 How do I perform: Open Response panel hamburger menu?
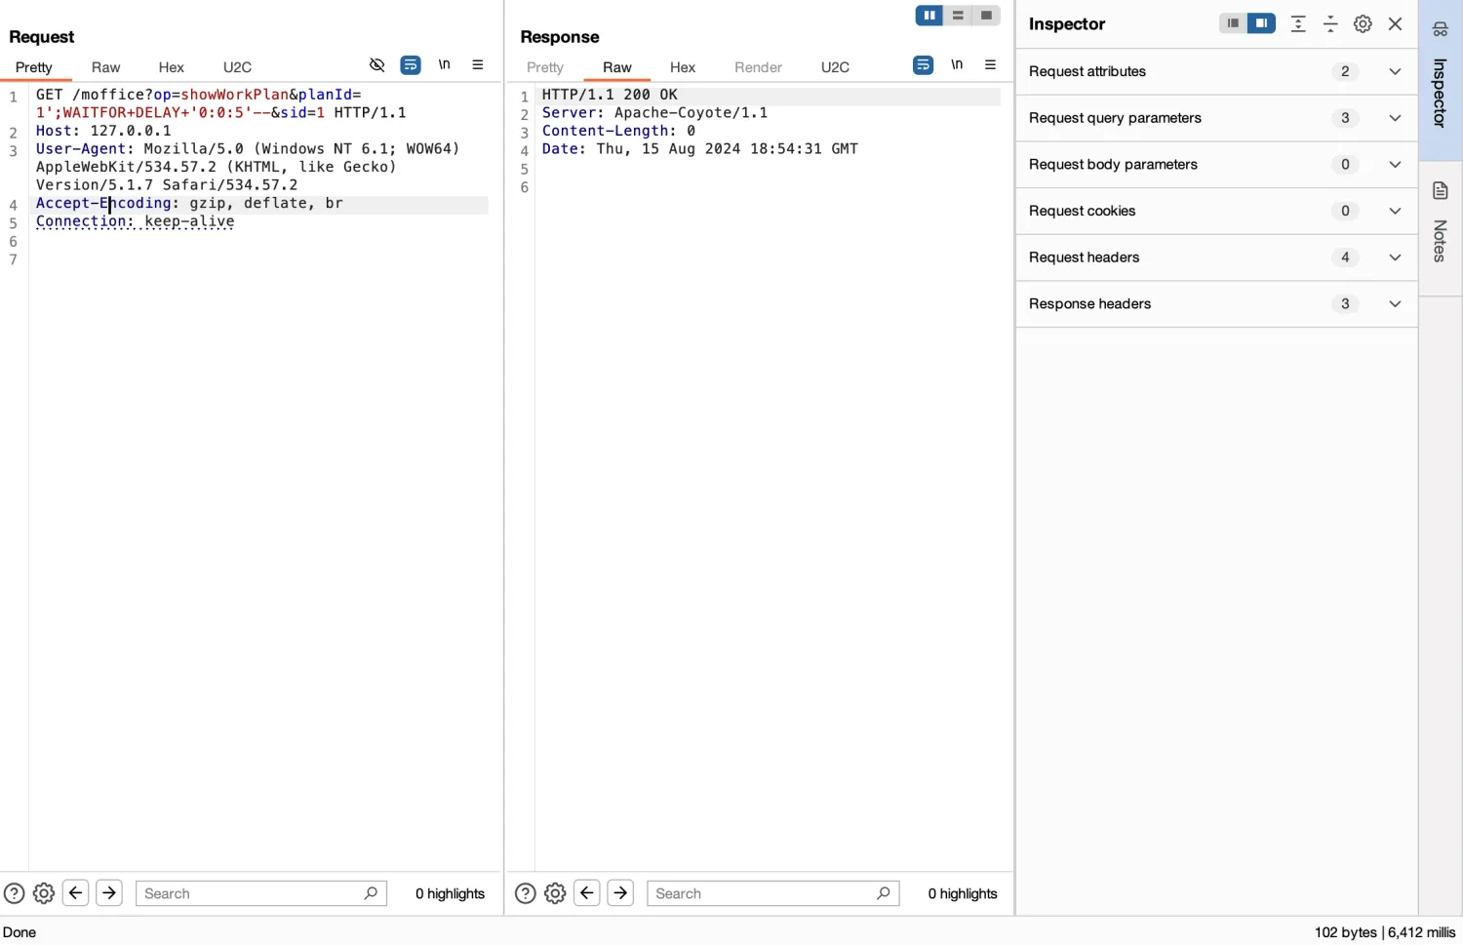[x=990, y=65]
